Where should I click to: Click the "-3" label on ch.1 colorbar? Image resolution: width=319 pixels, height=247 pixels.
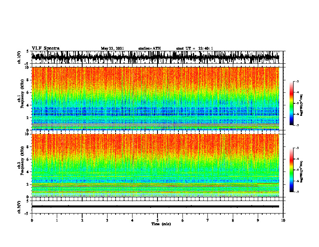pos(297,82)
